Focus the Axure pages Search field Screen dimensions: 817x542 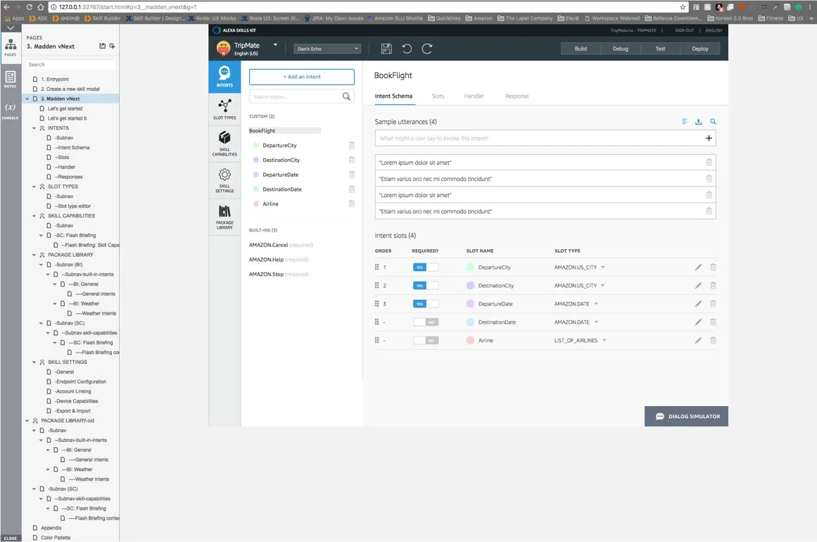70,65
